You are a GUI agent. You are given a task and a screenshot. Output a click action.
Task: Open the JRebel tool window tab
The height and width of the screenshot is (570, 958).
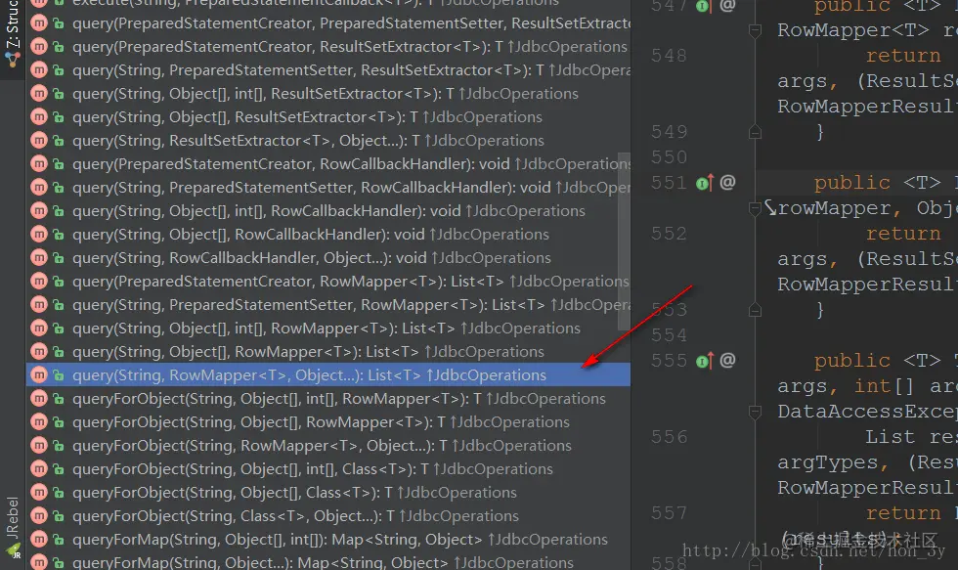pyautogui.click(x=12, y=527)
